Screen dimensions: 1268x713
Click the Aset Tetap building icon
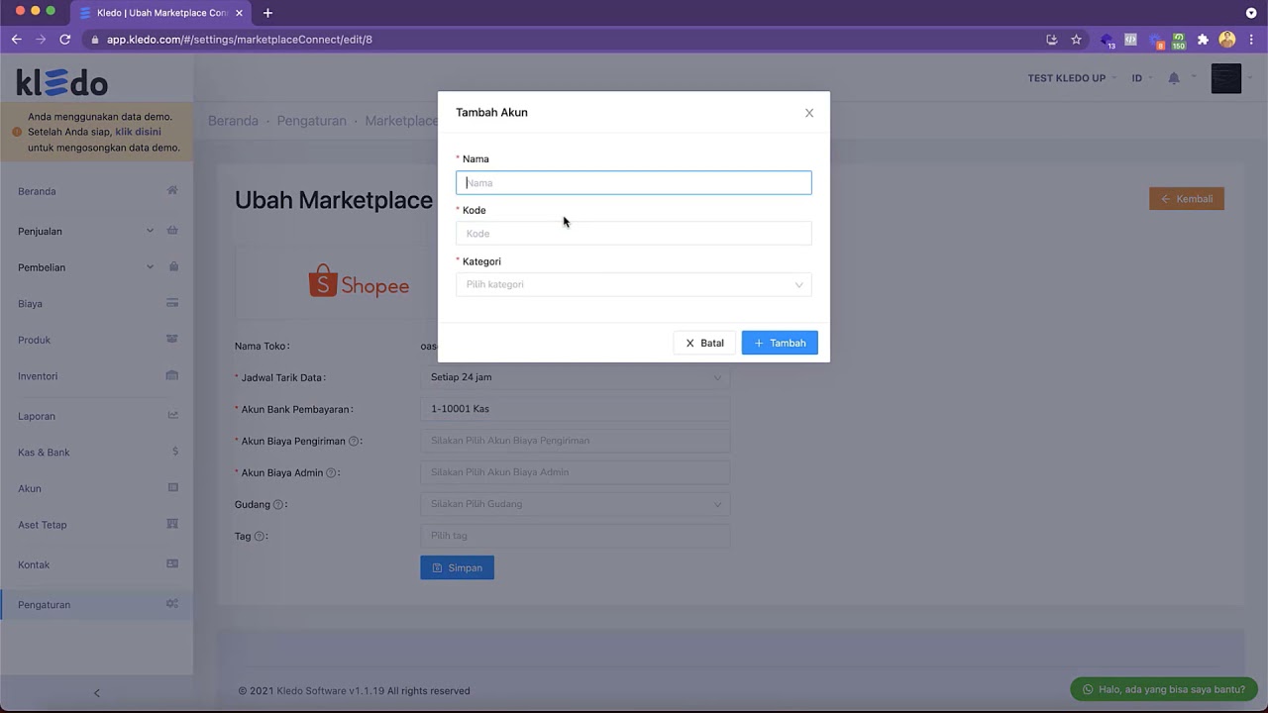pos(172,524)
